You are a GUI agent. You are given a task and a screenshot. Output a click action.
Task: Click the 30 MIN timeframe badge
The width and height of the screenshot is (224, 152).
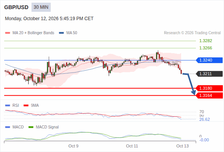pyautogui.click(x=41, y=7)
